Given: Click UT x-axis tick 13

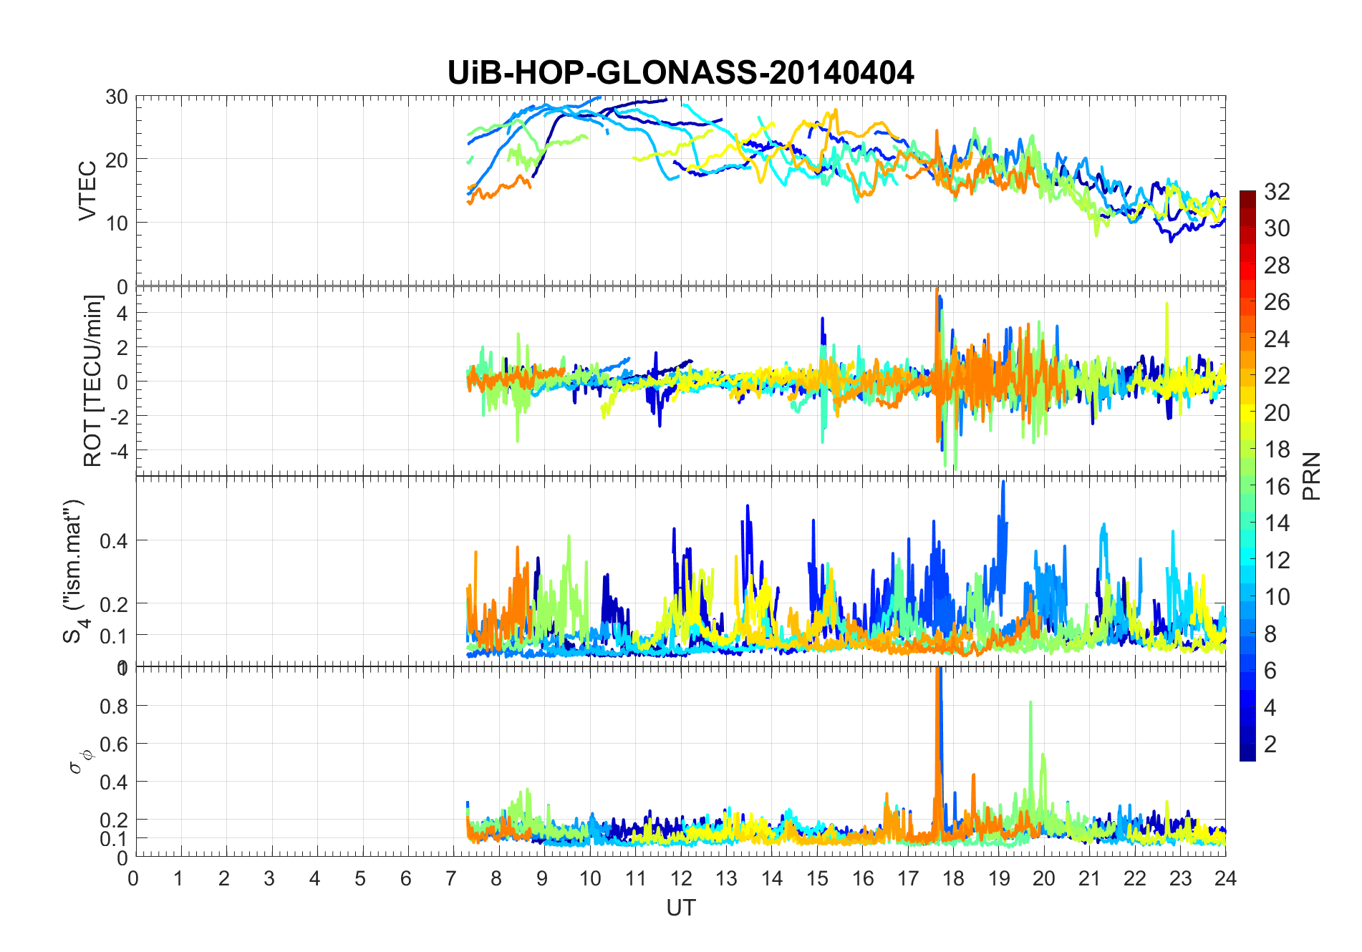Looking at the screenshot, I should [726, 878].
